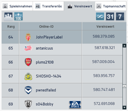Click the yellow crest beside SHOSHO-1434
The image size is (128, 111).
click(28, 76)
